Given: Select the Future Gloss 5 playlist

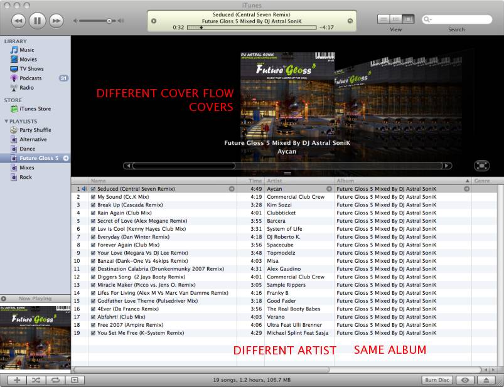Looking at the screenshot, I should pyautogui.click(x=35, y=158).
